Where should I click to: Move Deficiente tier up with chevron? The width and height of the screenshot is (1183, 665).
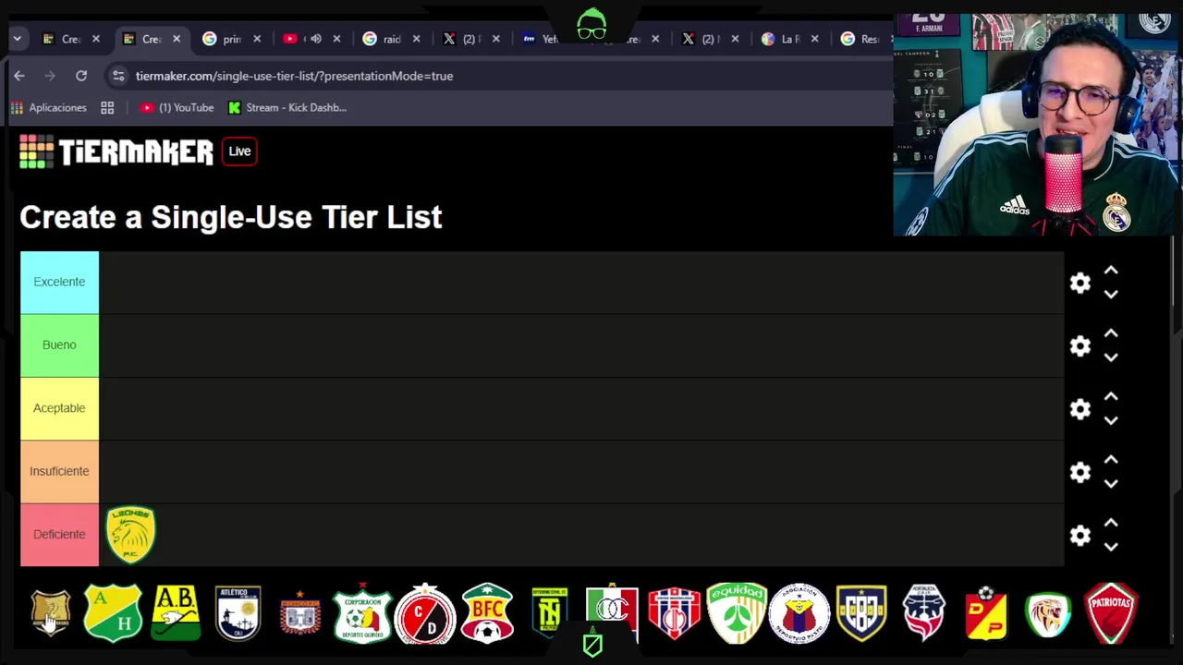1111,524
